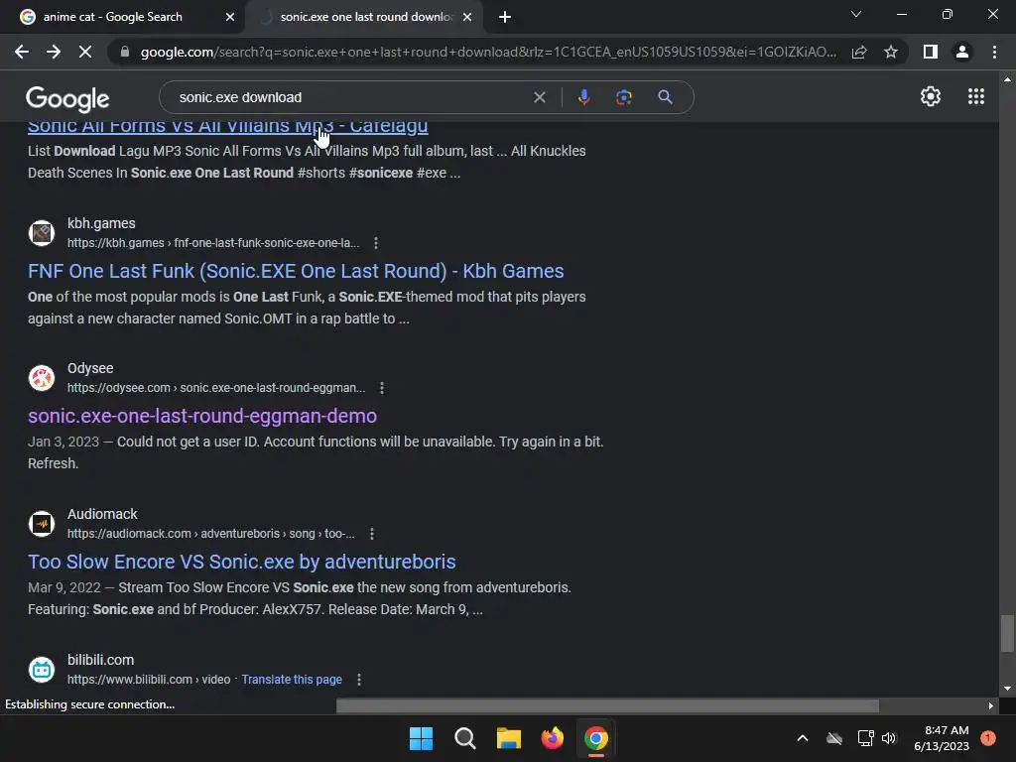The image size is (1016, 762).
Task: Open the Google apps grid
Action: click(x=976, y=96)
